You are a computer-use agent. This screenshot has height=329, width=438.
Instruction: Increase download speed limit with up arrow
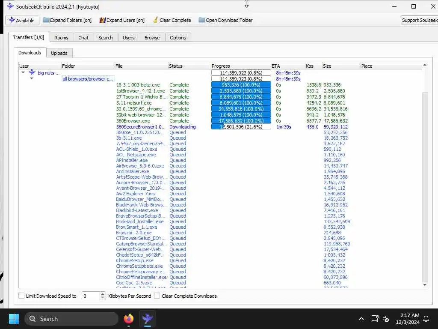[103, 294]
